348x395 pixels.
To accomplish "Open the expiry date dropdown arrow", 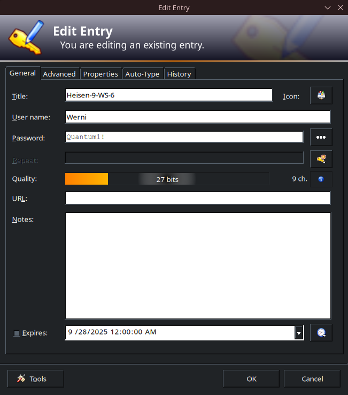I will point(298,333).
